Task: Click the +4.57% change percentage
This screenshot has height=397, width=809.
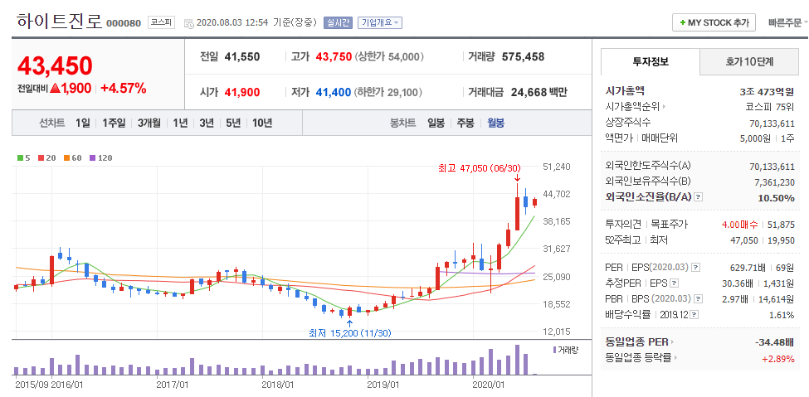Action: 124,88
